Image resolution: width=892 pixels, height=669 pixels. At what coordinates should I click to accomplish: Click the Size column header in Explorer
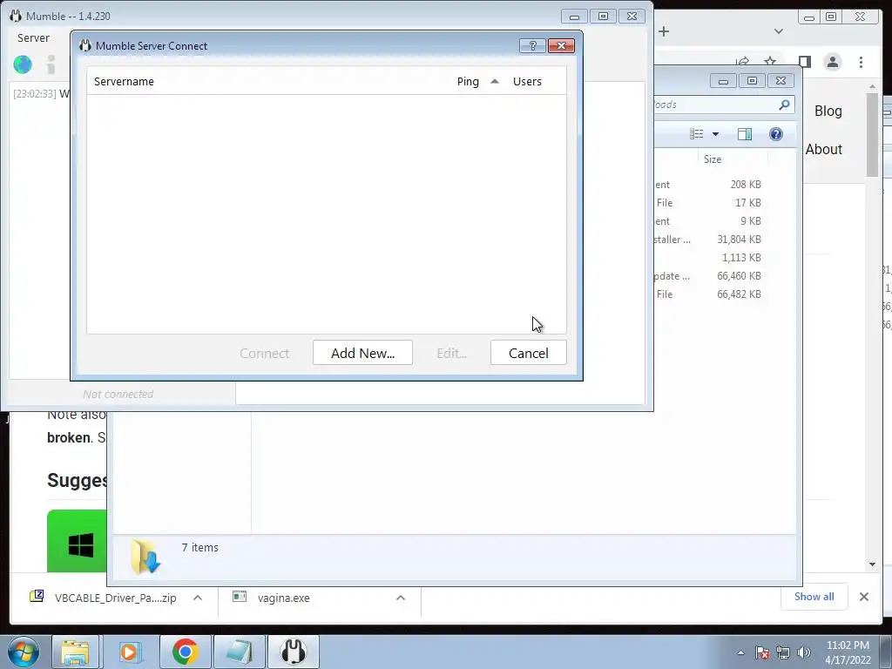coord(713,159)
